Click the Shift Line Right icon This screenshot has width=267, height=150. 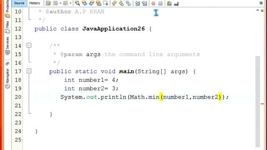[144, 3]
